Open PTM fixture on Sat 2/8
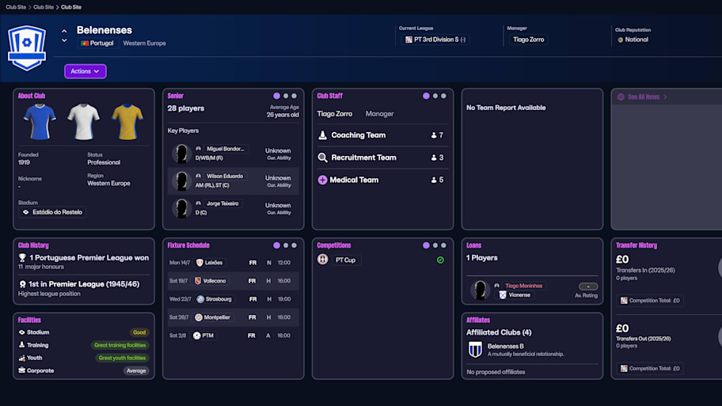This screenshot has width=722, height=406. (233, 336)
